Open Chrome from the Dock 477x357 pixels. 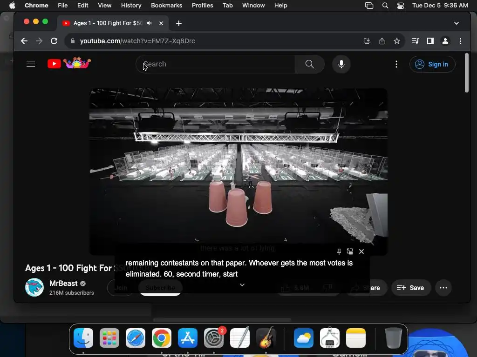[x=162, y=338]
